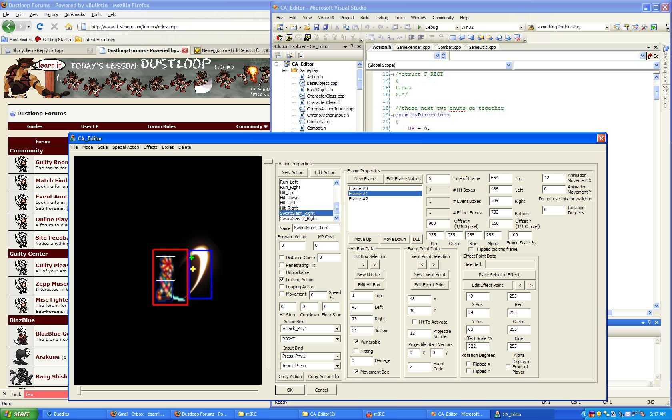Solution Explorer Properties toolbar icon
Viewport: 672px width, 420px height.
click(x=278, y=55)
